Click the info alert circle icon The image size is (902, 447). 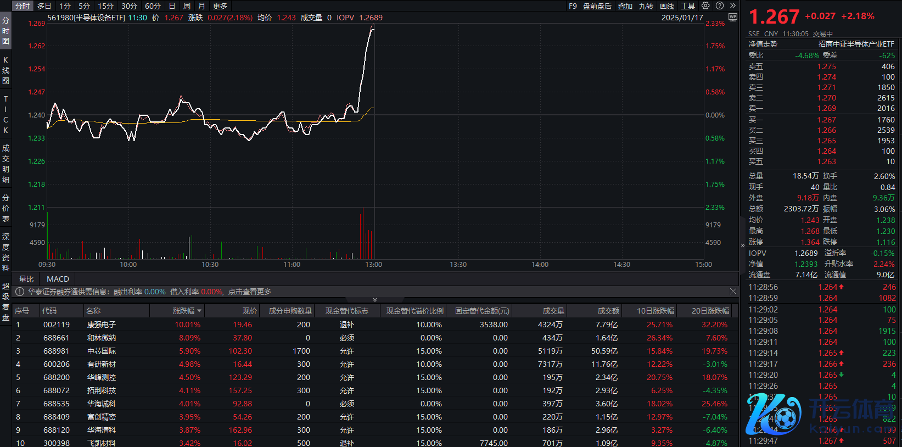click(20, 292)
